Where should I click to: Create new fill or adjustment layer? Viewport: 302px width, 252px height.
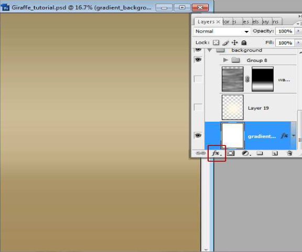(x=246, y=153)
